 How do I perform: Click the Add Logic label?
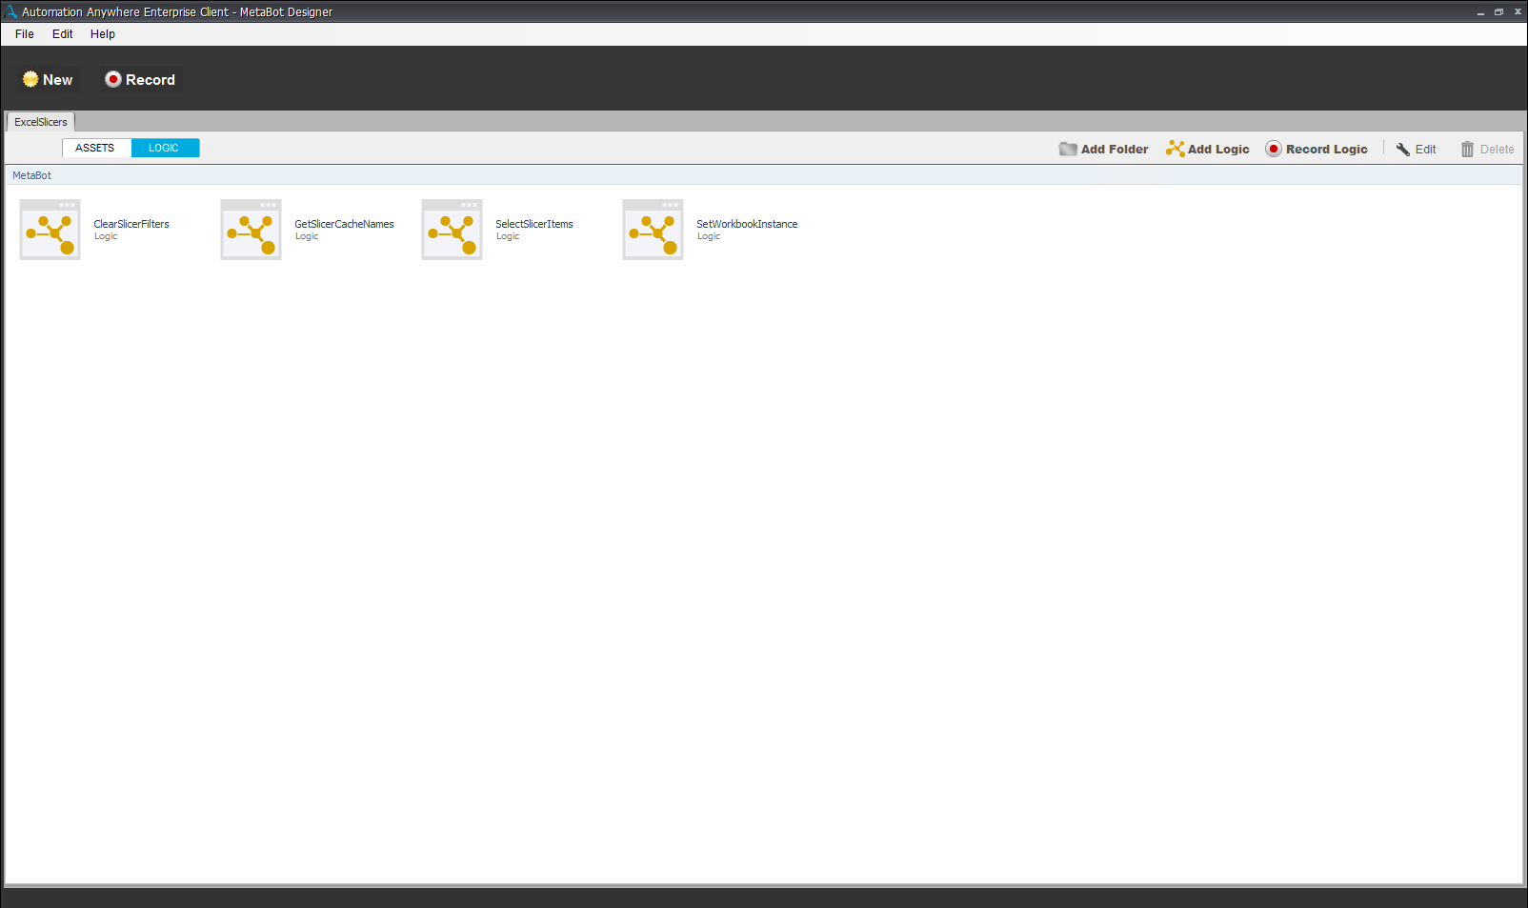click(1218, 150)
